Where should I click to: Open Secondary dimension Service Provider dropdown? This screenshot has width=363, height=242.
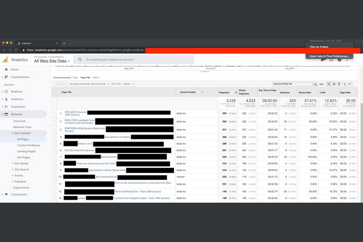point(89,84)
